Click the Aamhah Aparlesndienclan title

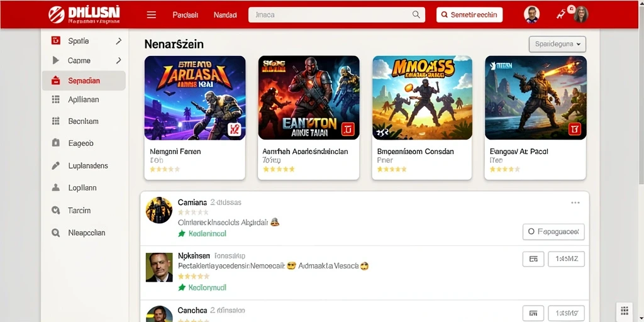(x=305, y=152)
